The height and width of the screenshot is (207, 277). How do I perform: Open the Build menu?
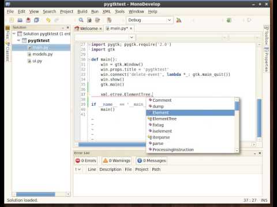point(83,11)
